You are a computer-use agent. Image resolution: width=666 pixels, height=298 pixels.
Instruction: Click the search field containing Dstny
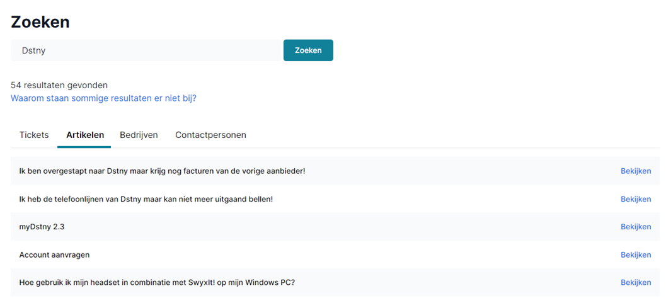coord(147,50)
